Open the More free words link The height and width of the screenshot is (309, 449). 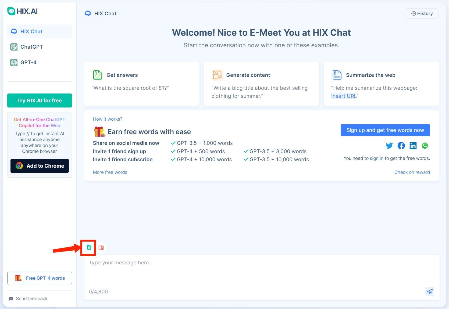point(110,172)
